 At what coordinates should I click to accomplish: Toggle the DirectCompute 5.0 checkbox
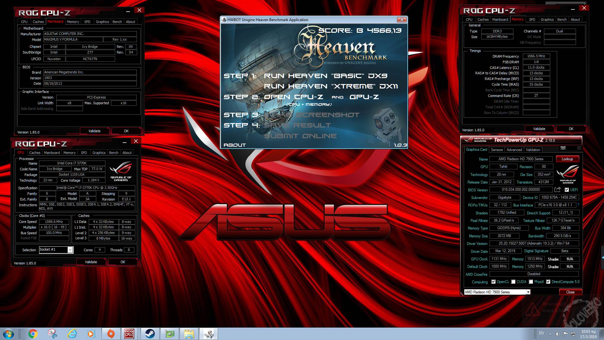pos(548,282)
